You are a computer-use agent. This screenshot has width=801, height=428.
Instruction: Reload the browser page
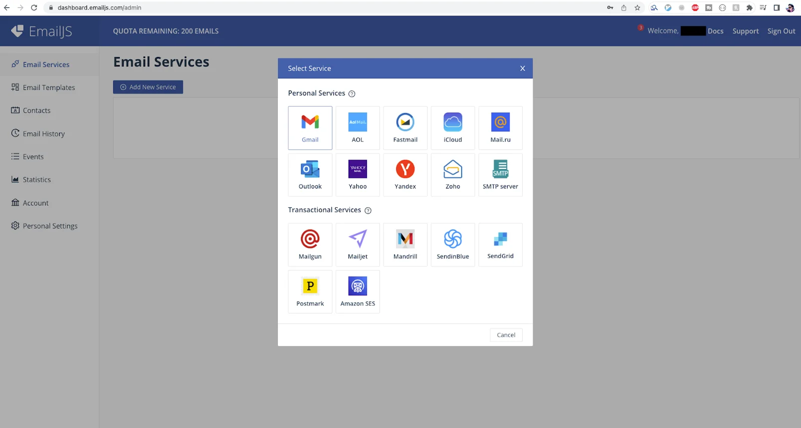[x=34, y=7]
